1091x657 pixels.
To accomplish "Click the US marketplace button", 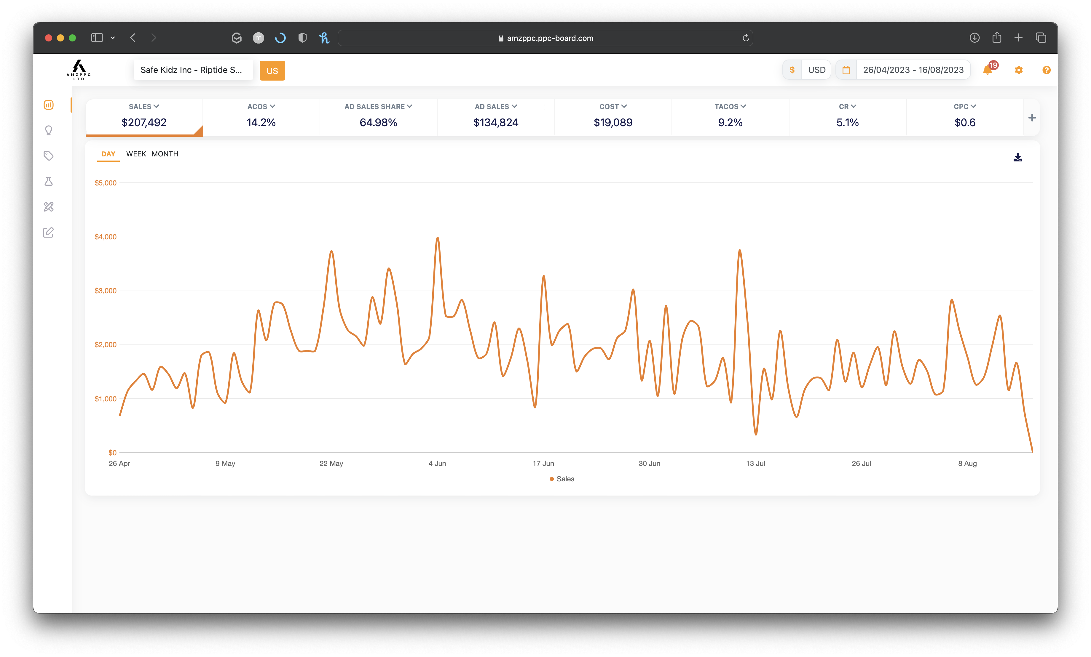I will coord(272,71).
